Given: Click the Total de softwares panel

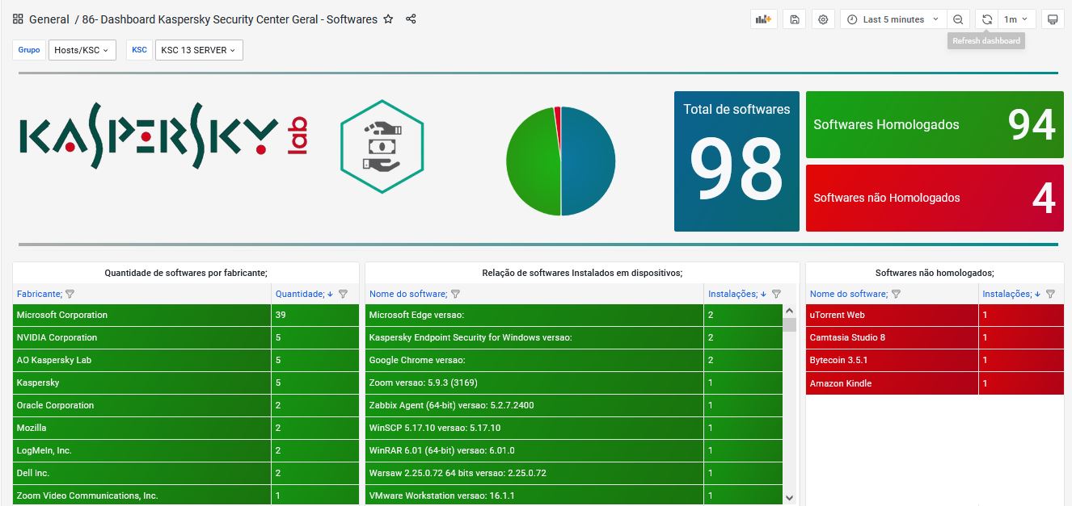Looking at the screenshot, I should pos(736,161).
